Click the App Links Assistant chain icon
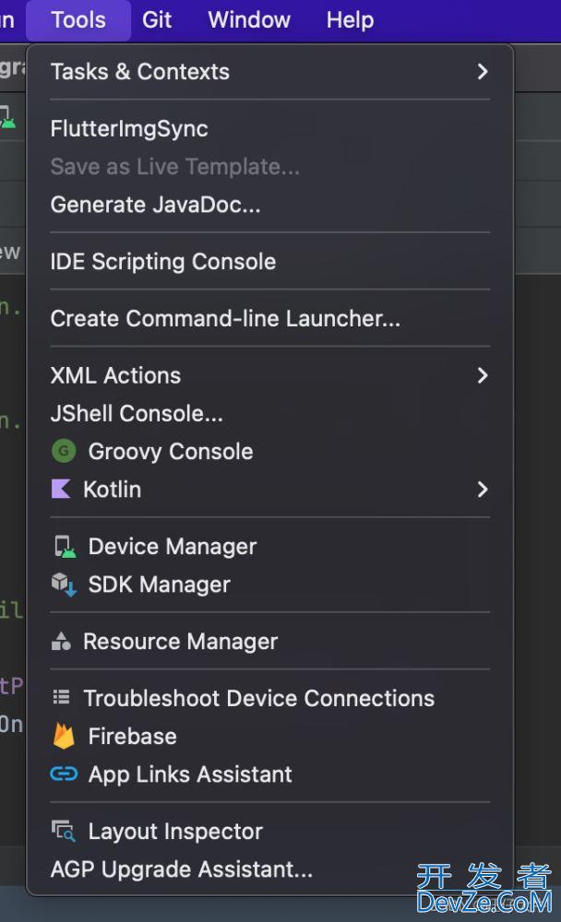The image size is (561, 922). (64, 774)
